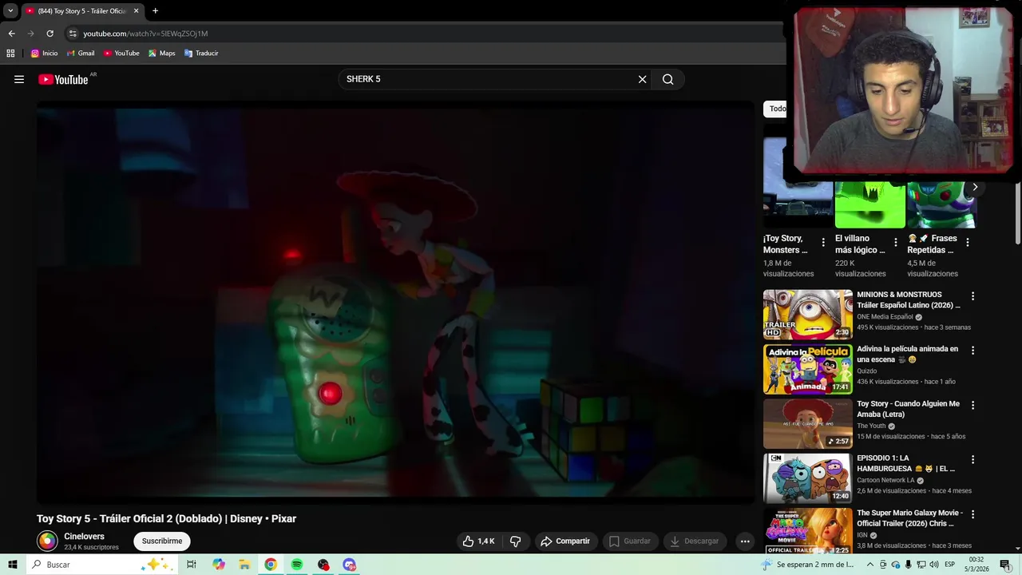Open options for EPISODIO 1 LA HAMBURGUESA video
Viewport: 1022px width, 575px height.
[x=972, y=460]
